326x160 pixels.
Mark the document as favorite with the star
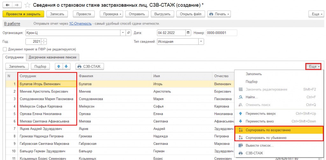tap(28, 5)
